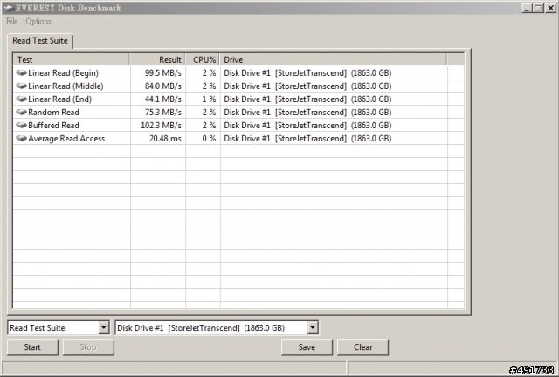This screenshot has height=377, width=559.
Task: Click the 44.1 MB/s result value
Action: coord(163,99)
